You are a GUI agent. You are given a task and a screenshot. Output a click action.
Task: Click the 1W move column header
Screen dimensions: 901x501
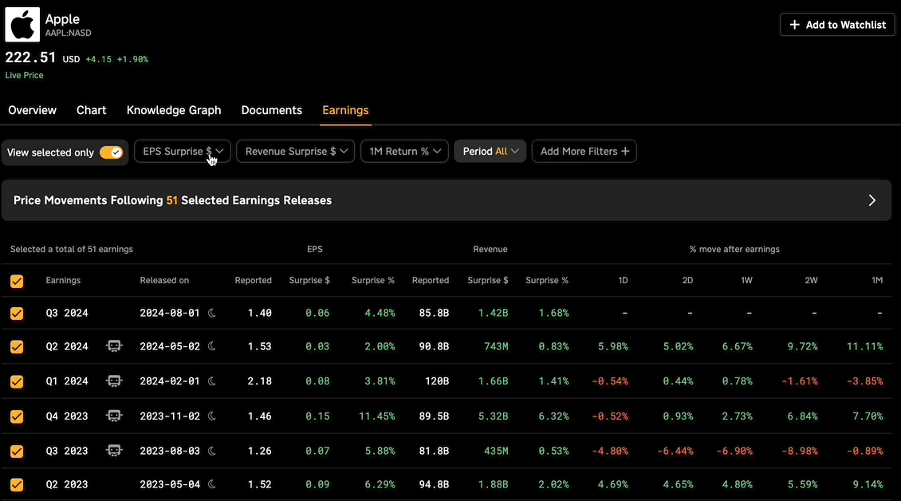[746, 281]
